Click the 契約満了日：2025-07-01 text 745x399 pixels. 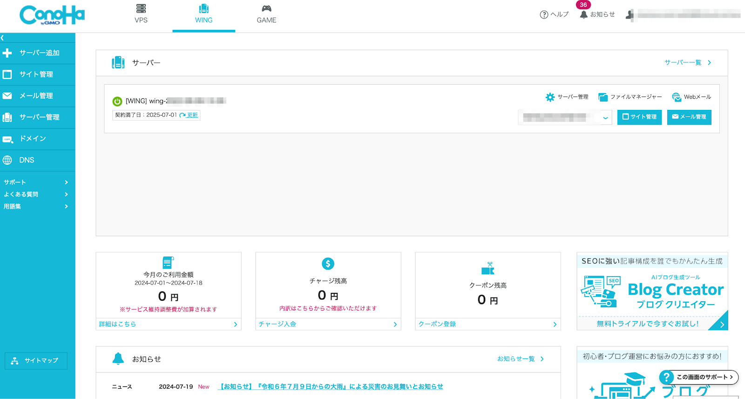146,115
